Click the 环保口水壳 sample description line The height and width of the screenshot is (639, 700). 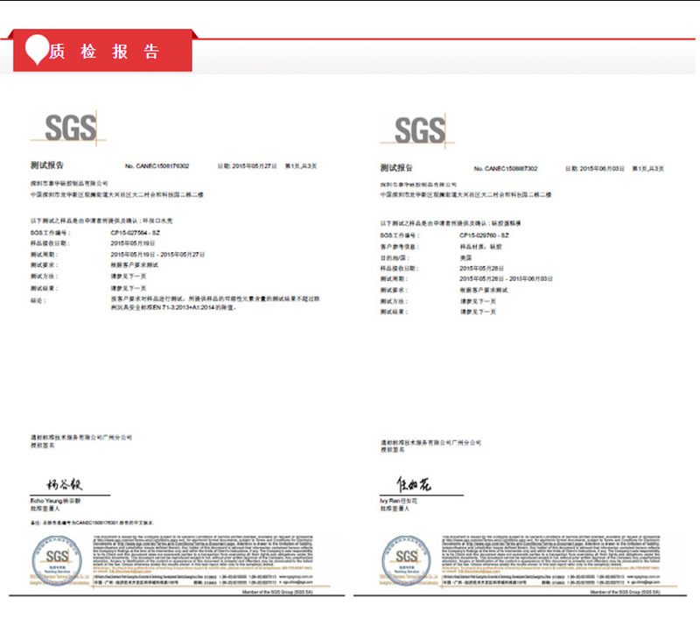click(101, 221)
